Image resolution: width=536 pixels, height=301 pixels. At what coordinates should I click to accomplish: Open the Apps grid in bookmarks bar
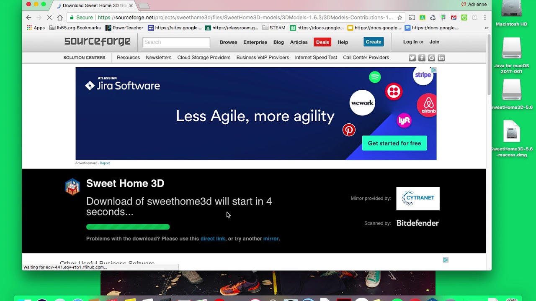pos(36,28)
